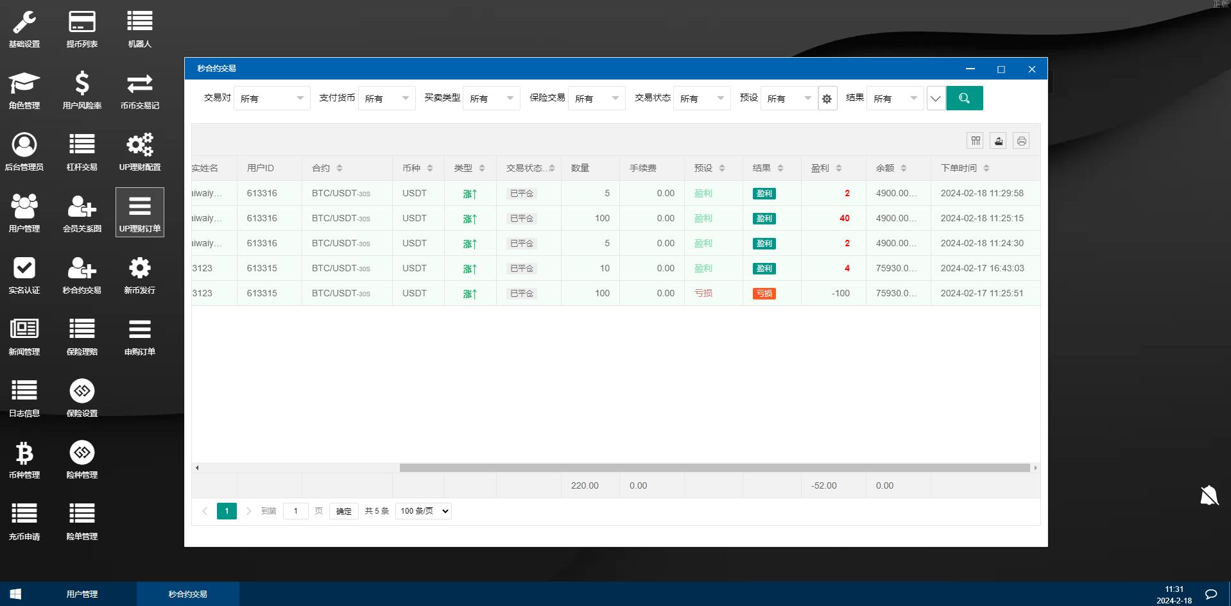Click the print table icon
The width and height of the screenshot is (1231, 606).
click(x=1021, y=140)
